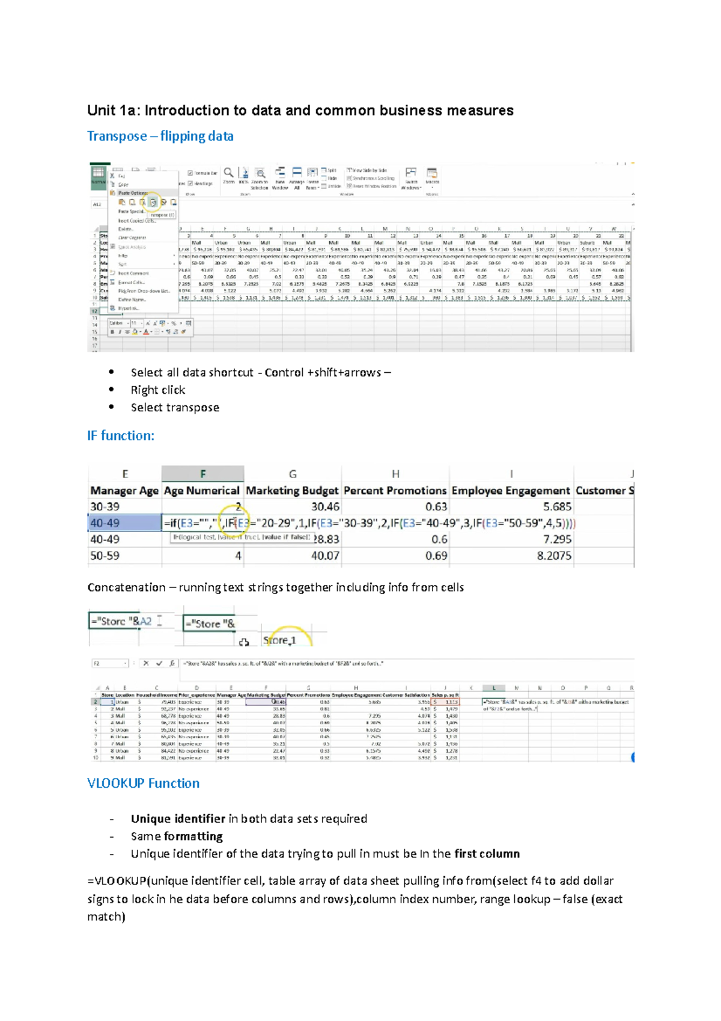Uncheck the Headings checkbox
This screenshot has height=1021, width=721.
(190, 183)
